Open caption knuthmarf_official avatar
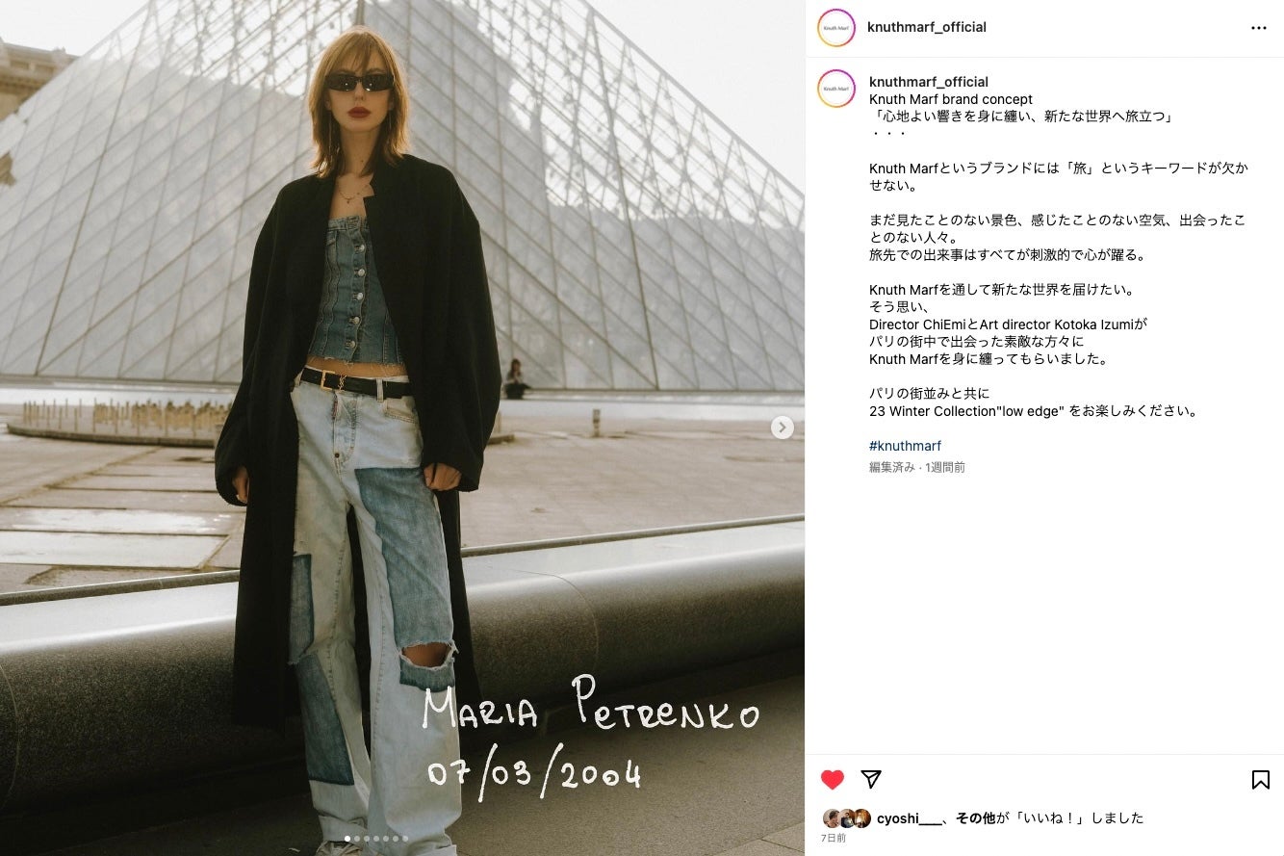 click(x=836, y=89)
